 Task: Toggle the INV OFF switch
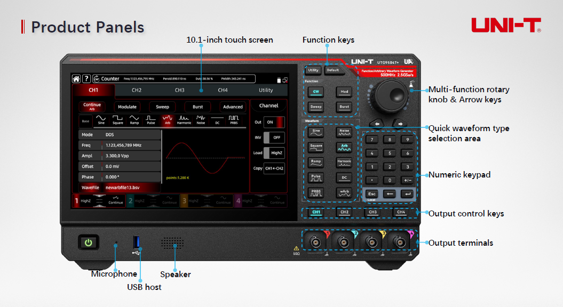tap(274, 138)
